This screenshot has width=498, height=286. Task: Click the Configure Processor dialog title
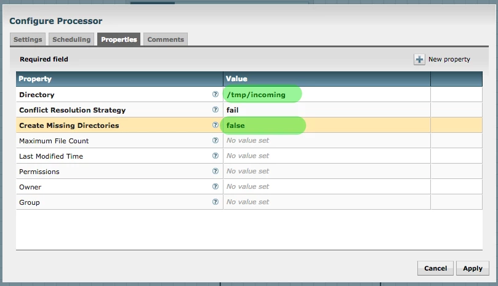(56, 21)
